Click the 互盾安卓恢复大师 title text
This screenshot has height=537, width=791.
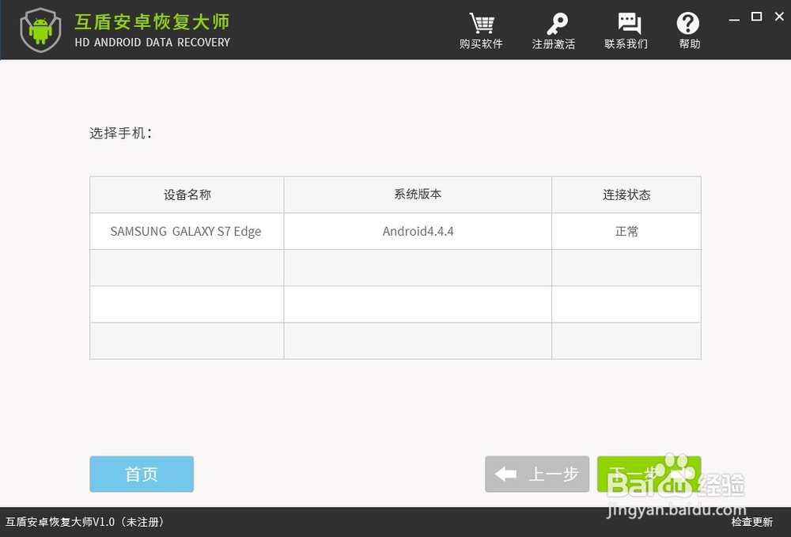pyautogui.click(x=152, y=21)
